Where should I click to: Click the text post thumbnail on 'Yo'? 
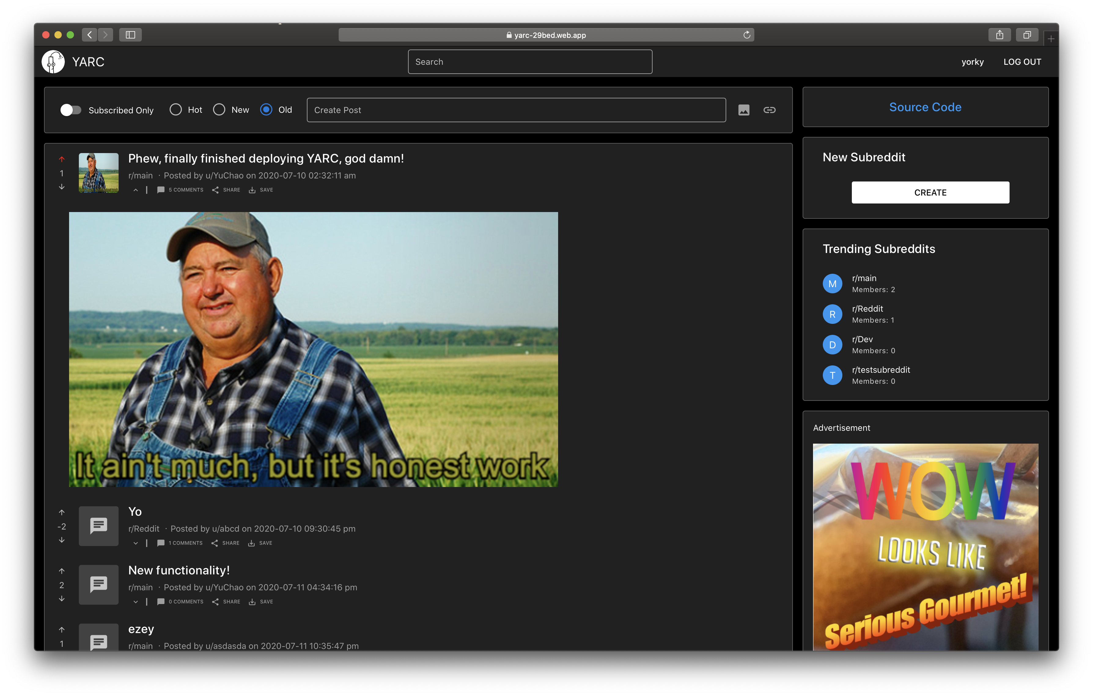tap(98, 526)
